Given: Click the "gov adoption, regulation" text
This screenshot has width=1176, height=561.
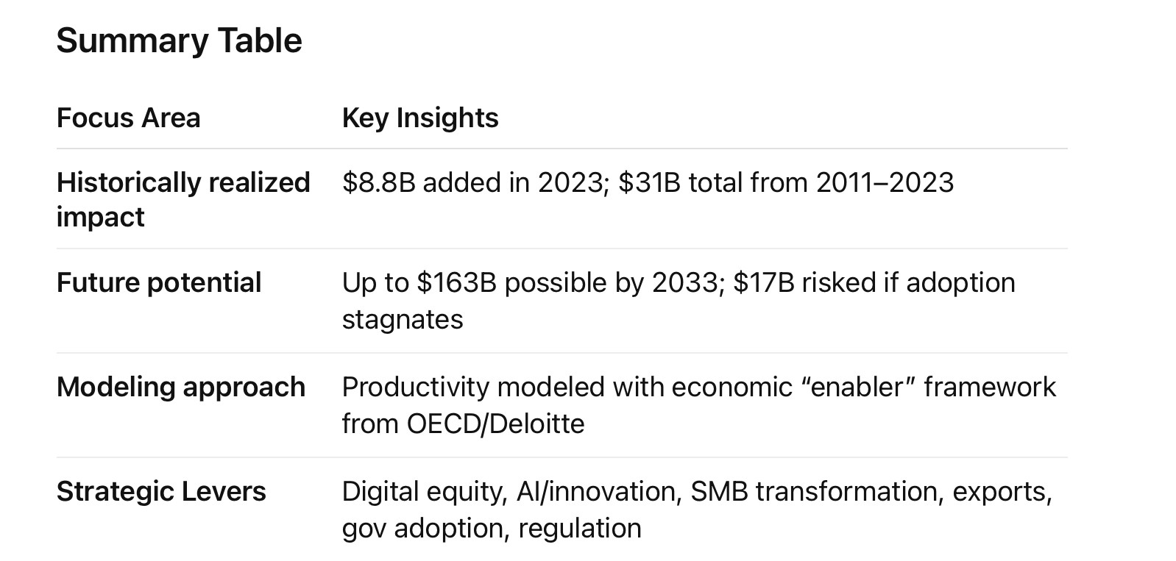Looking at the screenshot, I should [492, 528].
